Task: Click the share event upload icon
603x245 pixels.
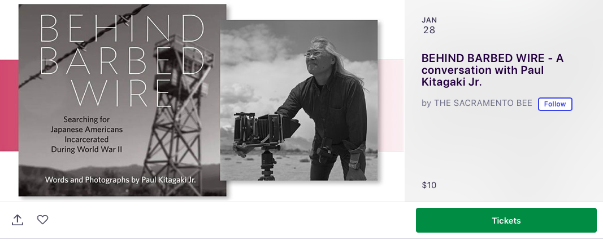Action: 18,220
